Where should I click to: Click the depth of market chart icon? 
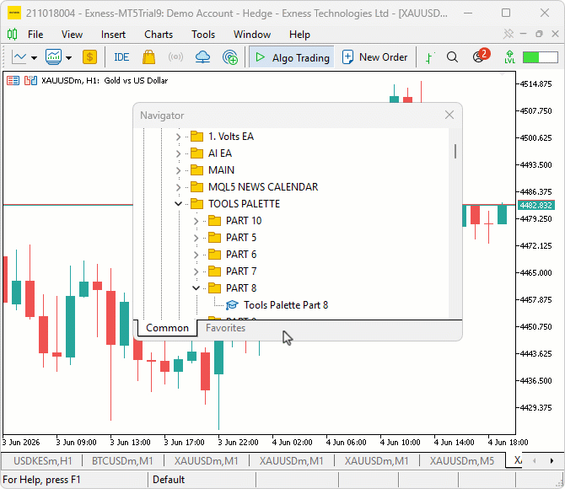point(30,80)
